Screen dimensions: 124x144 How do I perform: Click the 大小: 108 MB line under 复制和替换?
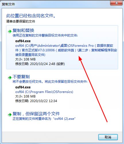coord(25,59)
